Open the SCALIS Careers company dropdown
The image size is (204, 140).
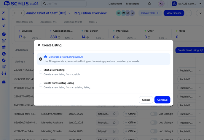coord(187,4)
